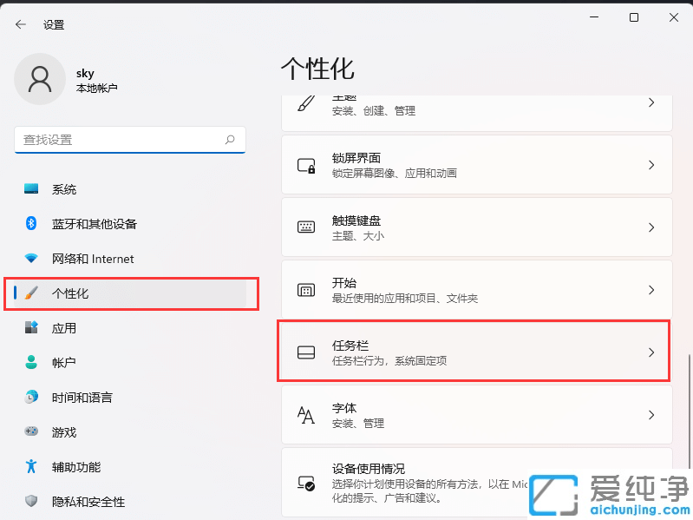The height and width of the screenshot is (520, 693).
Task: Click the 网络和 Internet Wi-Fi icon
Action: tap(31, 259)
